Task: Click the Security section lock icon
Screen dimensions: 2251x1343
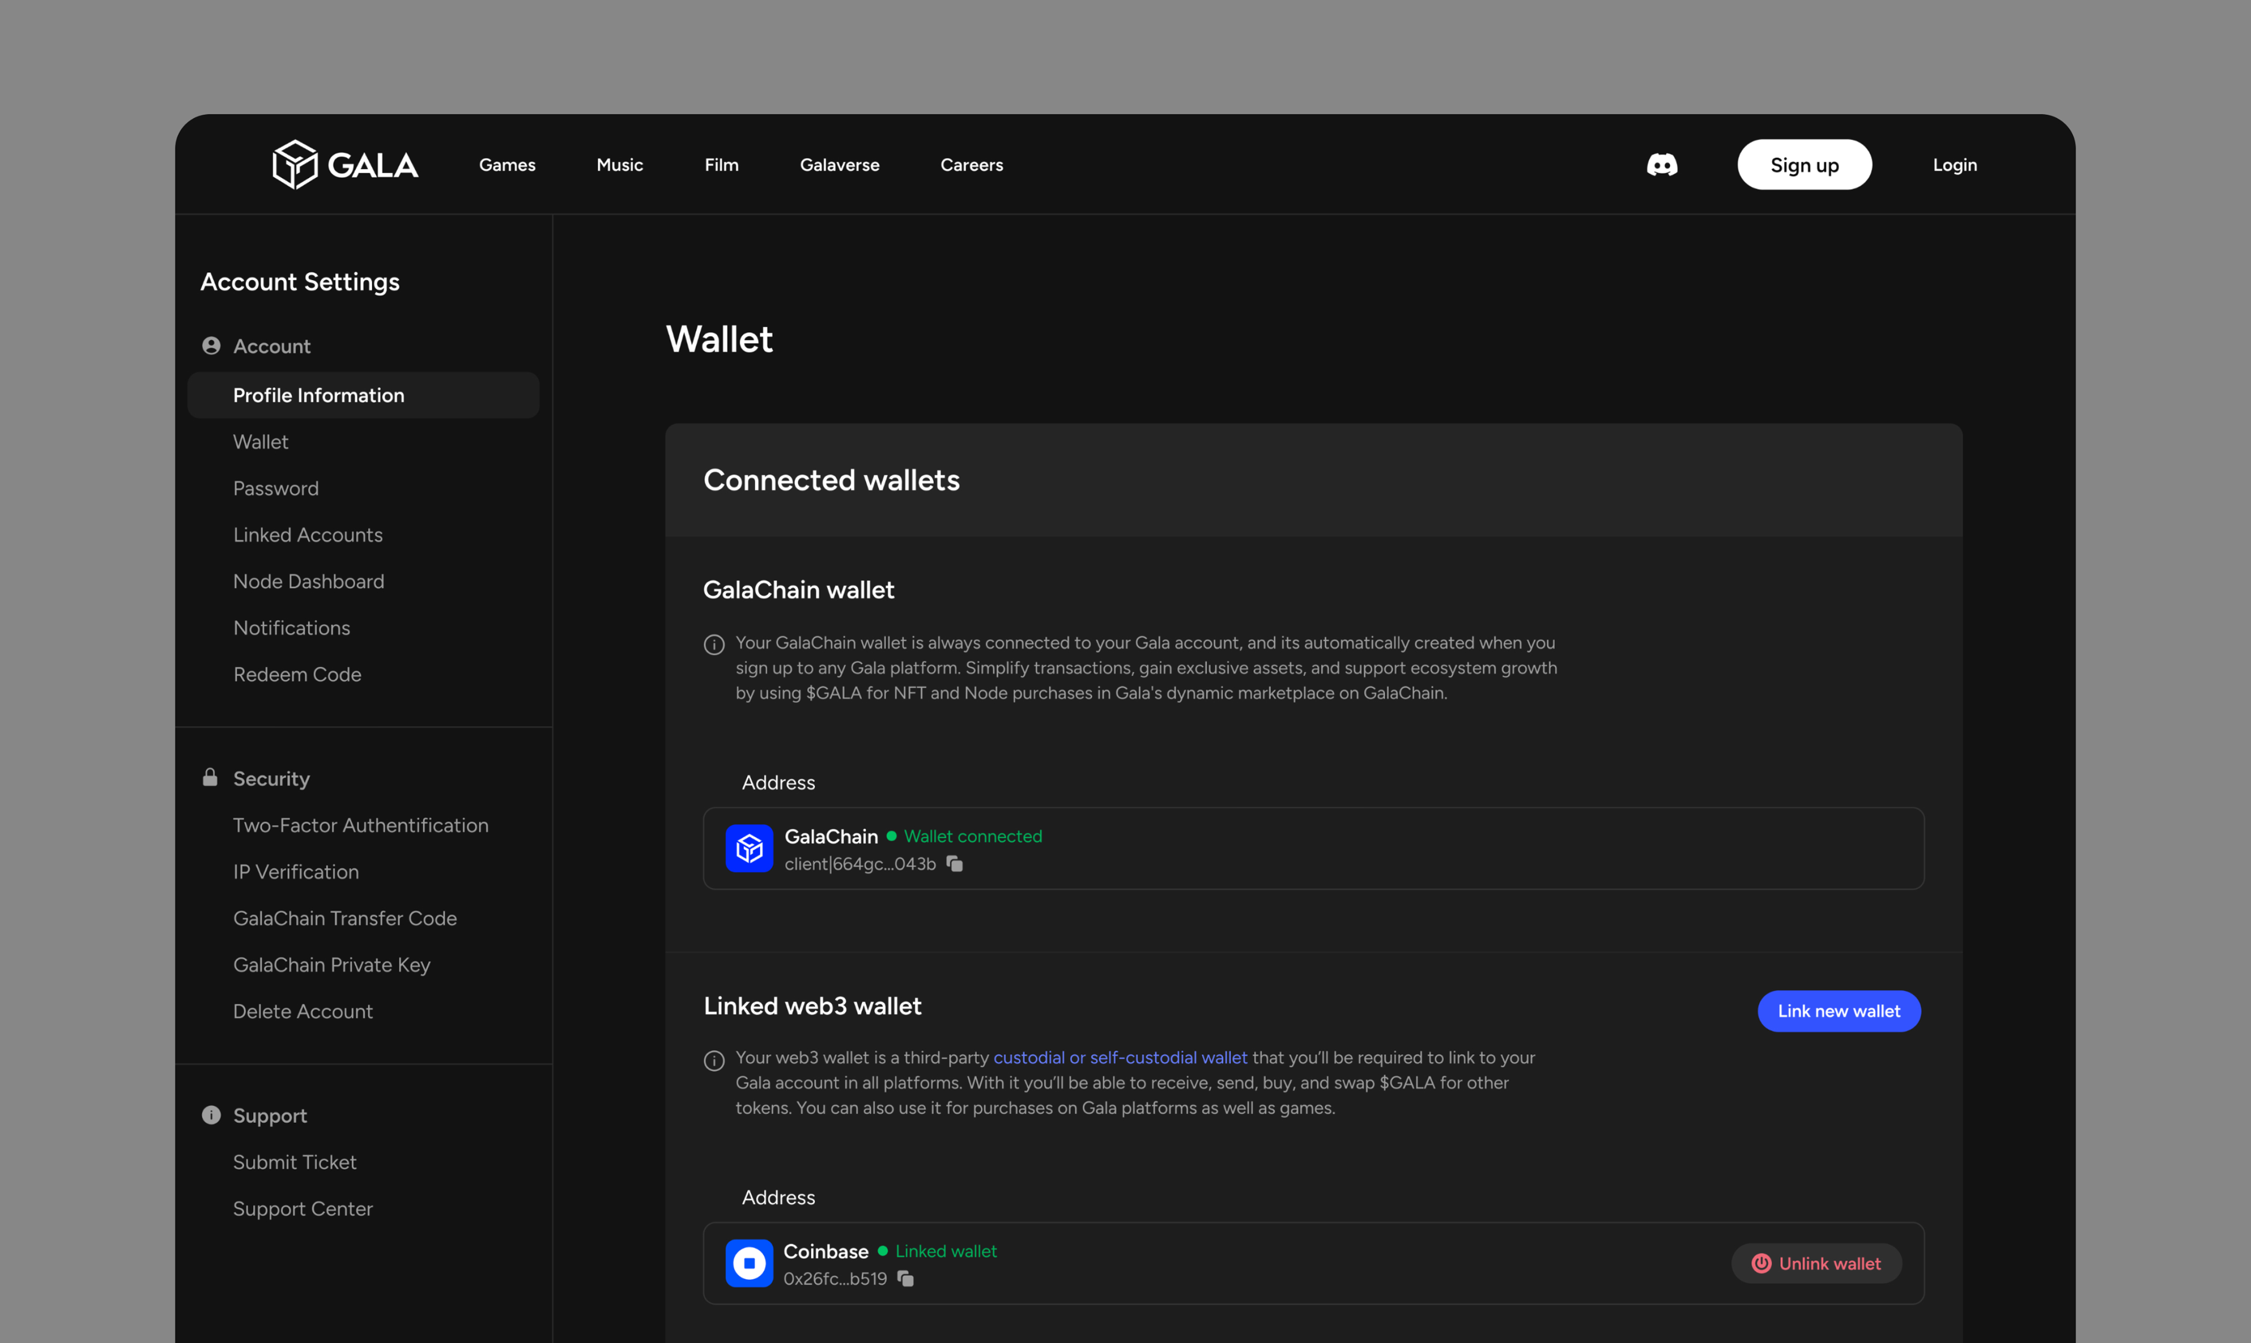Action: pos(210,777)
